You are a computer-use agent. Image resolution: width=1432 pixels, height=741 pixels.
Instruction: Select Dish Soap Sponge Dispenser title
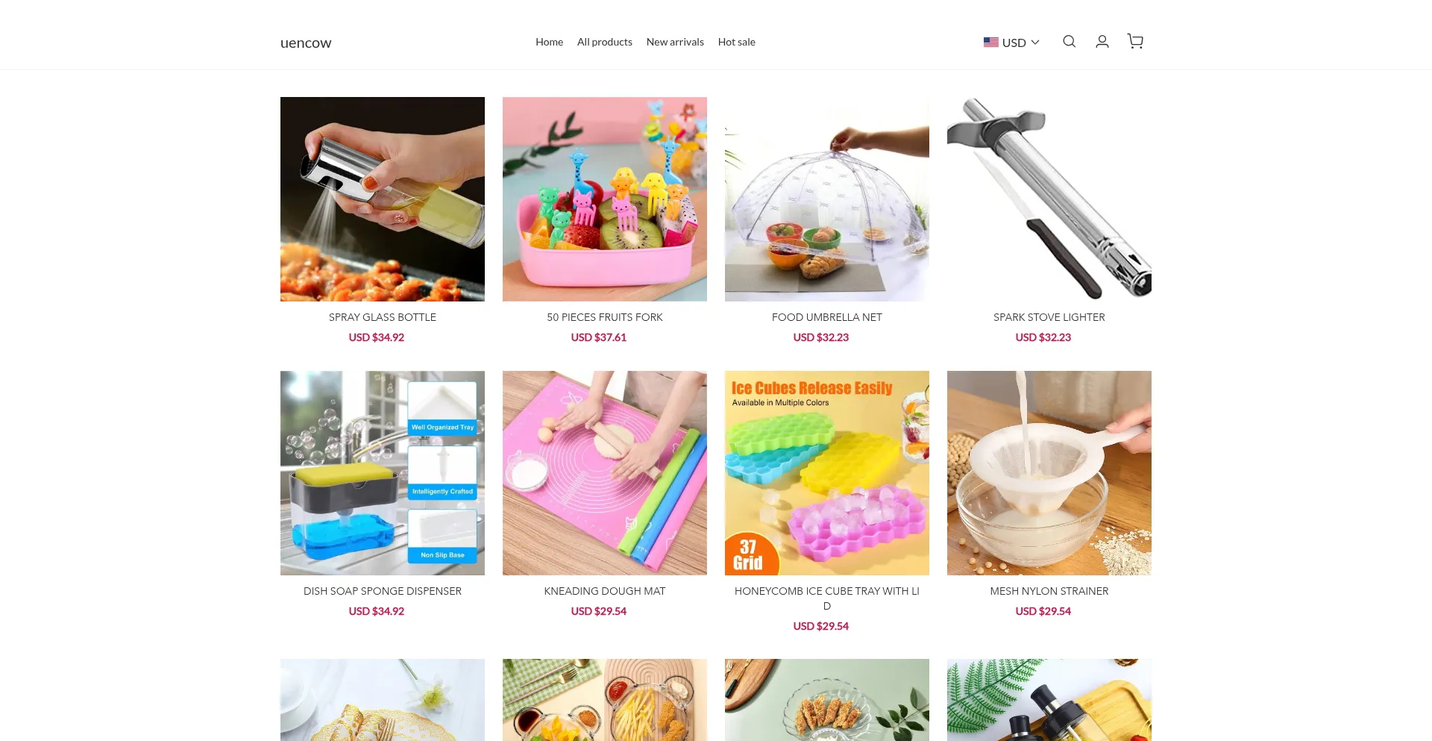(x=383, y=591)
